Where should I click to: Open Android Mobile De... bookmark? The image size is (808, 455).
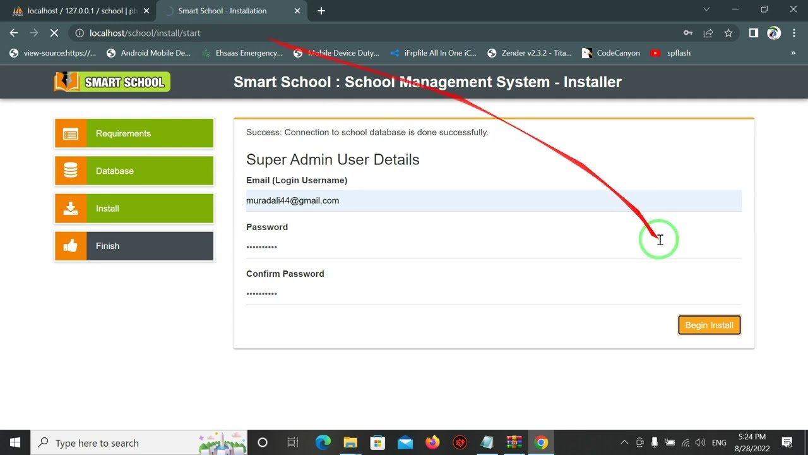coord(148,53)
